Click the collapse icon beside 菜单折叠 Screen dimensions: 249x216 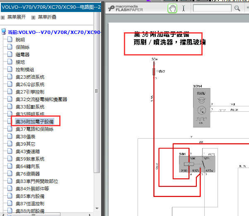[33, 17]
